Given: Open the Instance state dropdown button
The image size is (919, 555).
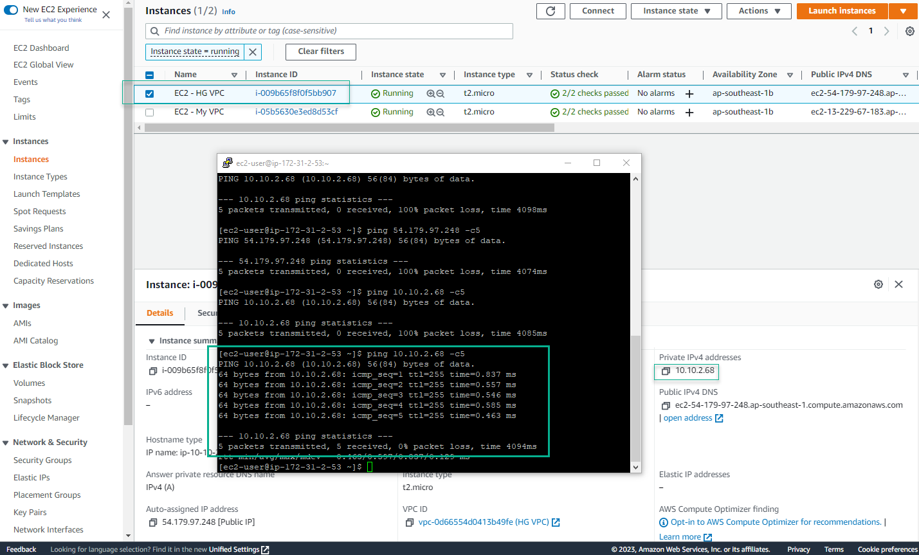Looking at the screenshot, I should point(677,11).
